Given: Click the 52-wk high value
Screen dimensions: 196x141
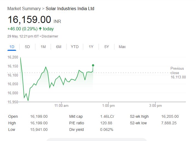Looking at the screenshot, I should [x=170, y=116].
